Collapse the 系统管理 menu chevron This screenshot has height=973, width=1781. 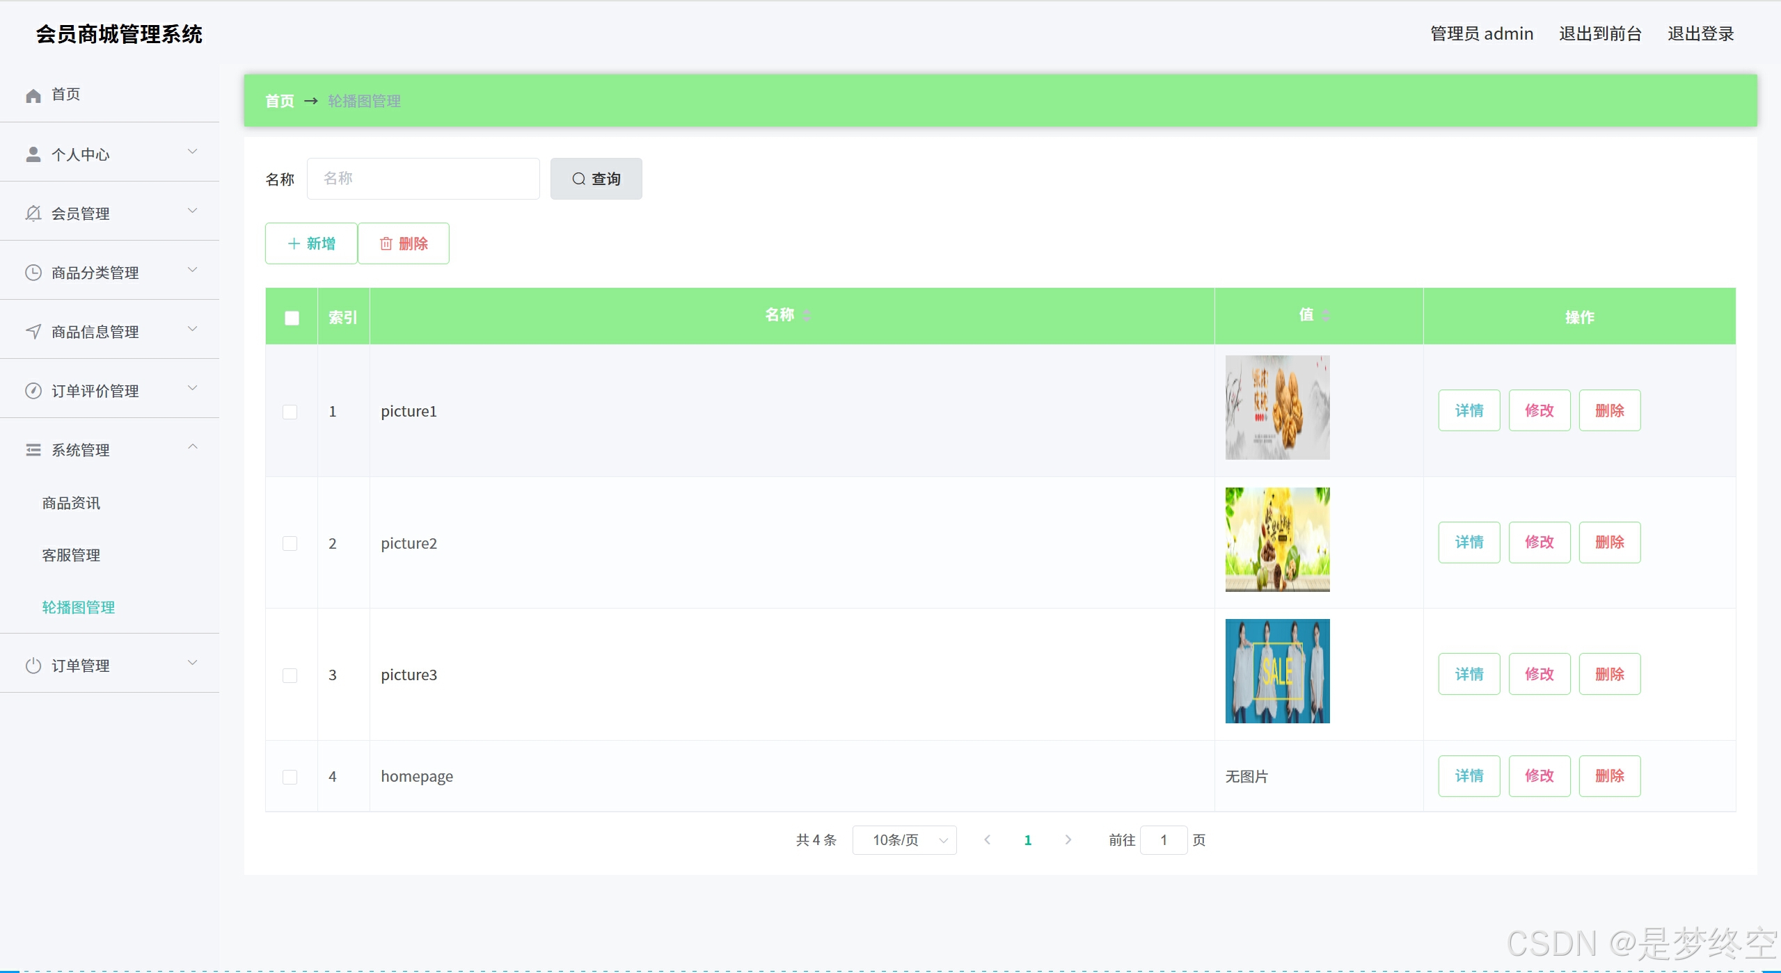pyautogui.click(x=193, y=447)
